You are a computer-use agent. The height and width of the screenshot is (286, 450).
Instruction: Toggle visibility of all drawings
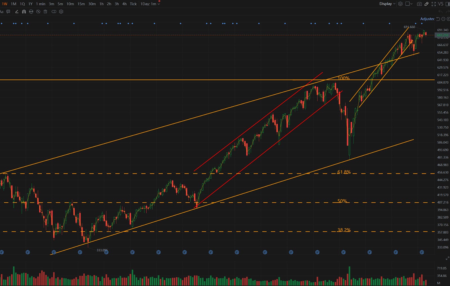(38, 12)
